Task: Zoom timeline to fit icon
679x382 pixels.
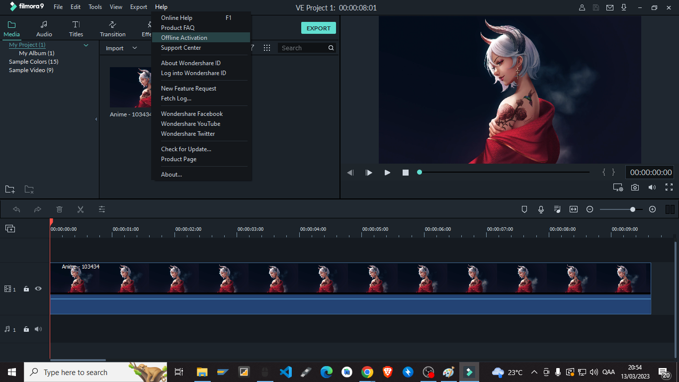Action: pyautogui.click(x=574, y=209)
